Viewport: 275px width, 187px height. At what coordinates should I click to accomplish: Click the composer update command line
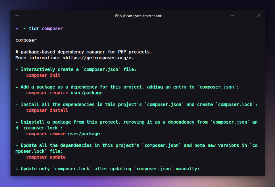click(46, 157)
